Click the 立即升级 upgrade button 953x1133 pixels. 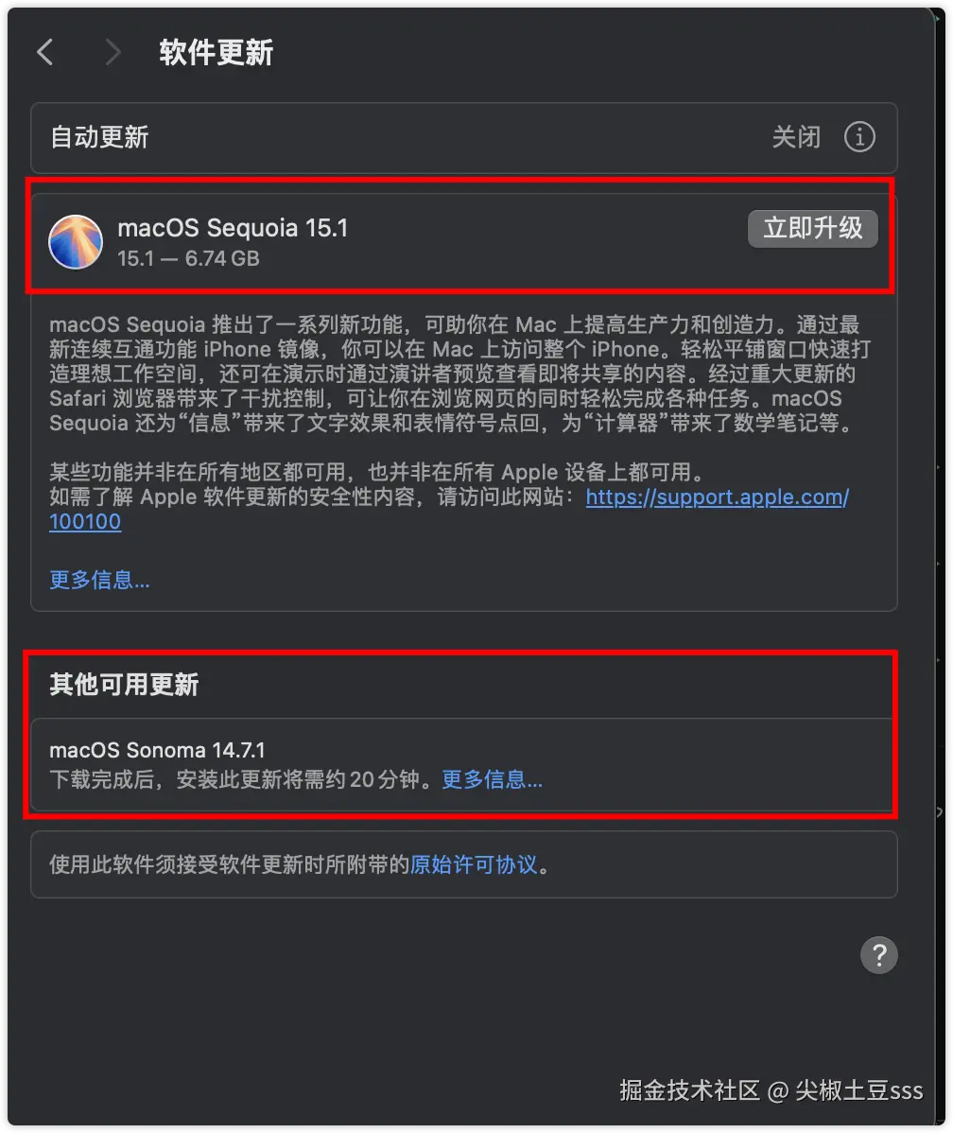click(812, 228)
